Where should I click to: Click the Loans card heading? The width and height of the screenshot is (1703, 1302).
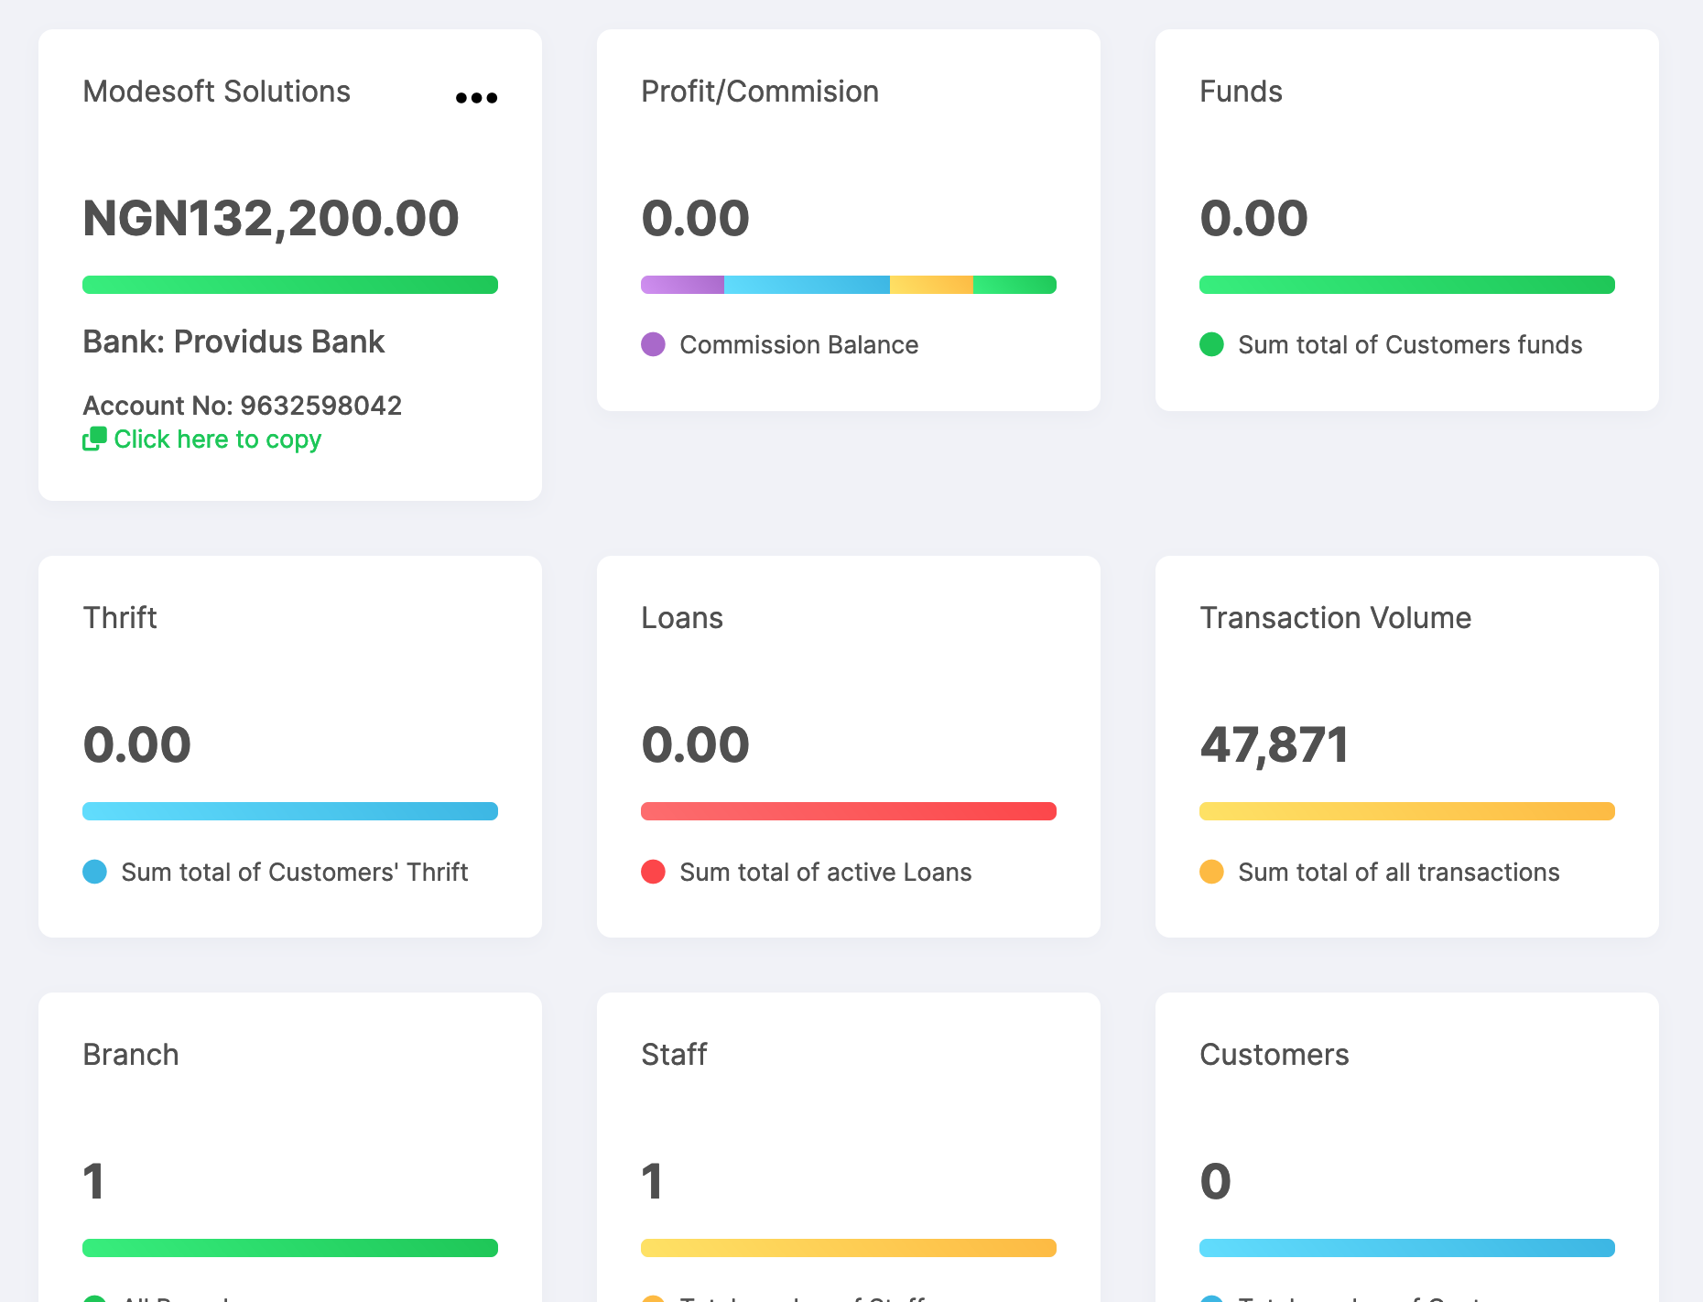click(682, 618)
